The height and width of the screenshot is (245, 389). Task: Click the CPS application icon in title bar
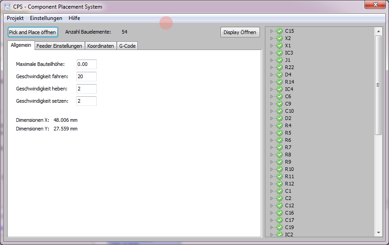coord(7,7)
